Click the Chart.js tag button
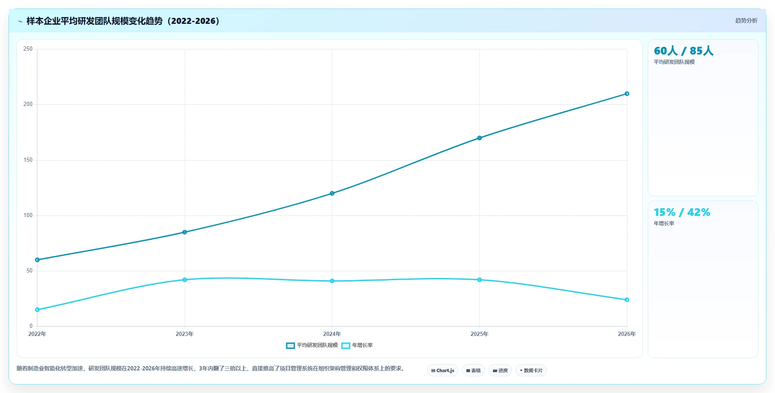This screenshot has width=775, height=393. pos(442,370)
